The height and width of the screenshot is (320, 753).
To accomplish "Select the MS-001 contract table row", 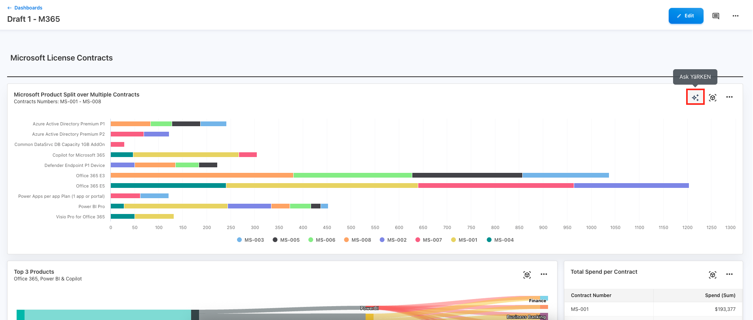I will (x=653, y=309).
